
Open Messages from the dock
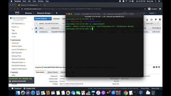(x=73, y=93)
